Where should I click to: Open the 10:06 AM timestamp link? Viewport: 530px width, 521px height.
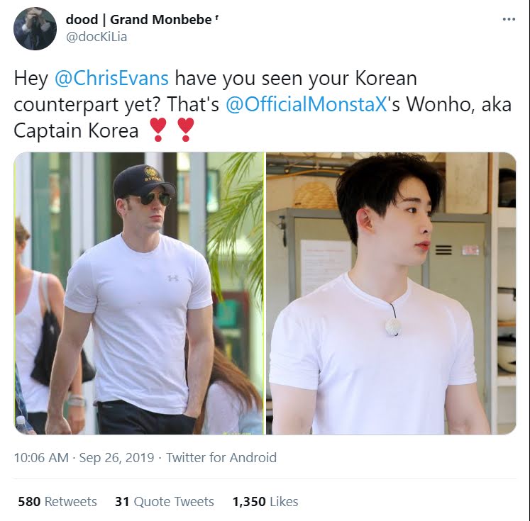click(41, 458)
